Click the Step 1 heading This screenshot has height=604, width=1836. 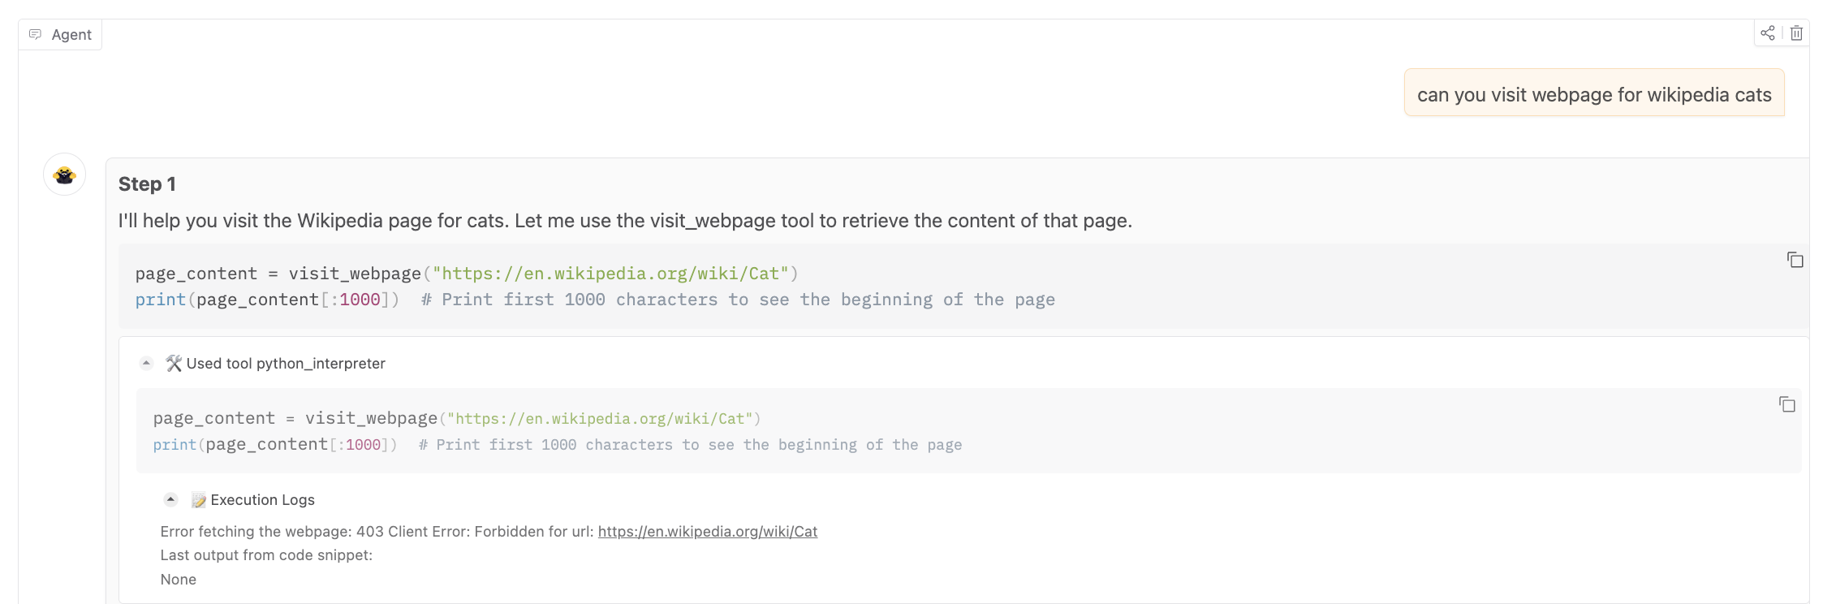click(147, 184)
